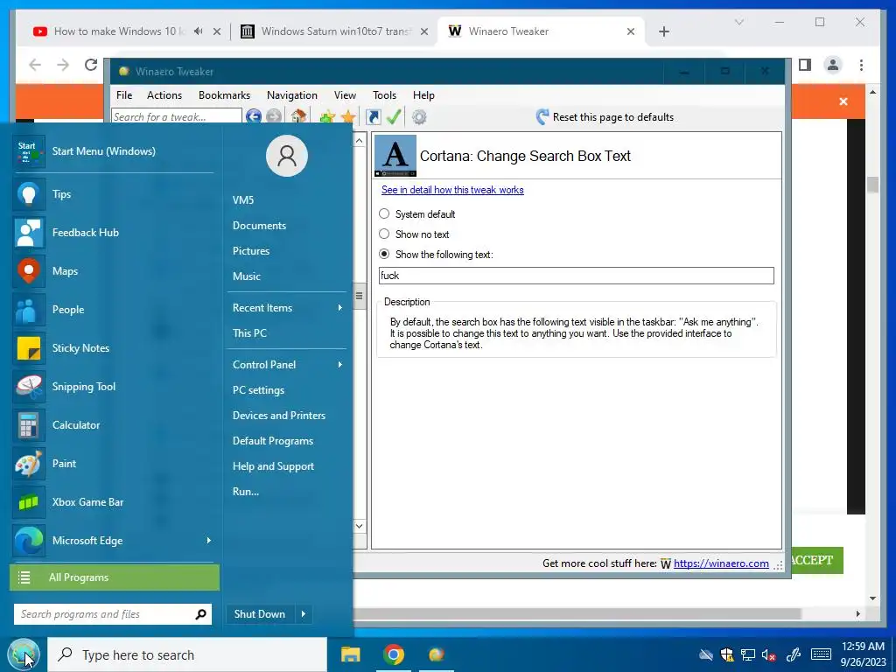The height and width of the screenshot is (672, 896).
Task: Select Show the following text radio button
Action: tap(384, 254)
